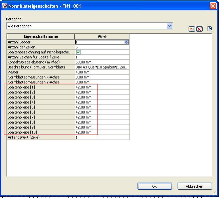Select the Spaltenbreite [1] row
The height and width of the screenshot is (198, 219).
pos(41,87)
